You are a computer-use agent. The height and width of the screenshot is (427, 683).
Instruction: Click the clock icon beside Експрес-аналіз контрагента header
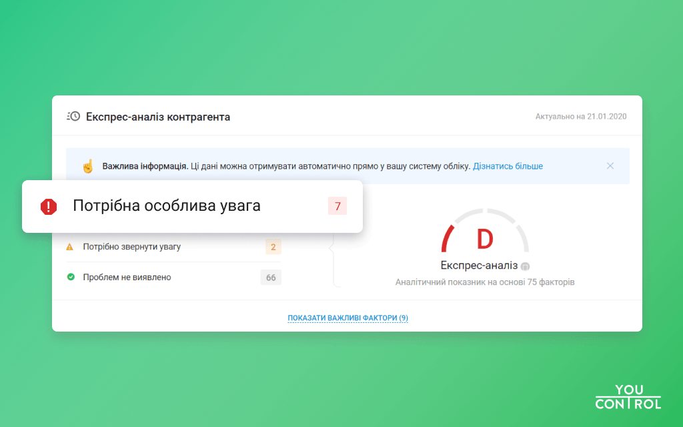pos(75,116)
